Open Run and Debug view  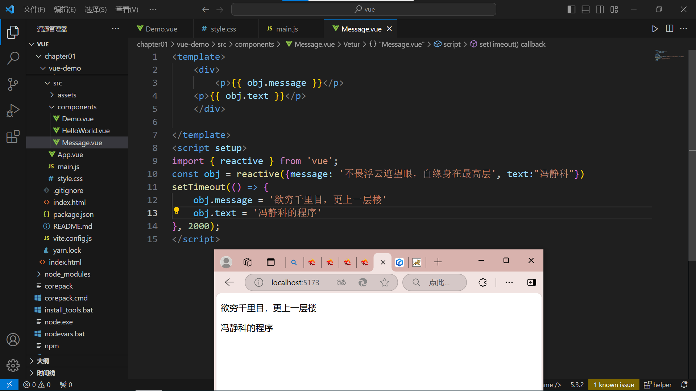point(13,110)
